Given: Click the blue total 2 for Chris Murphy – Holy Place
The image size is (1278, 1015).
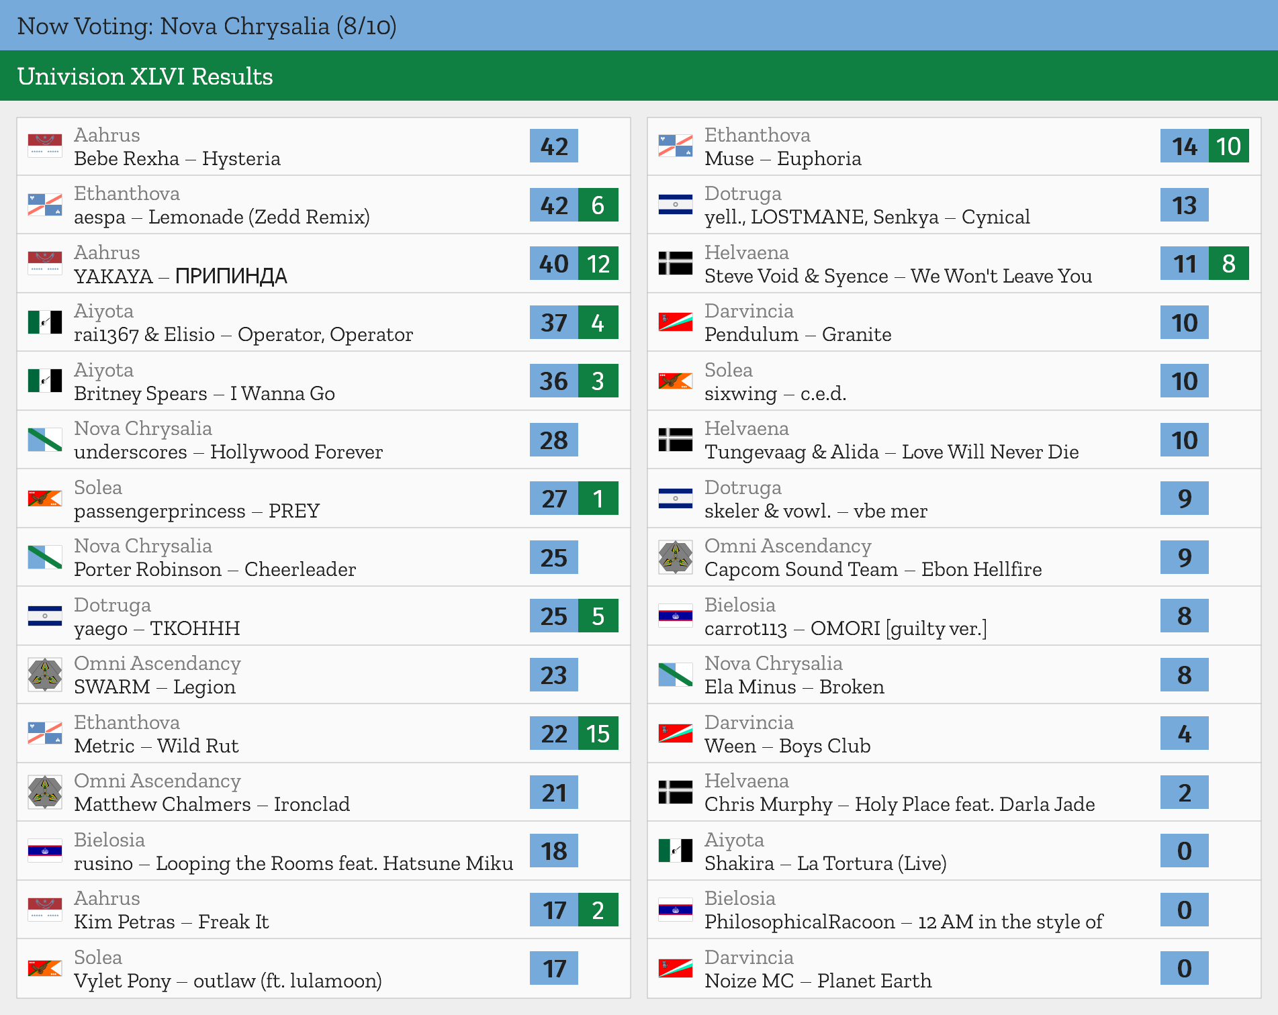Looking at the screenshot, I should coord(1185,792).
